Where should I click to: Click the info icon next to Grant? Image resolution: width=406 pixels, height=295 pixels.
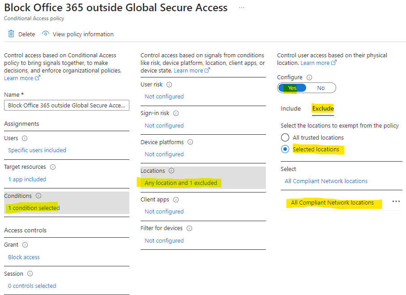coord(25,245)
